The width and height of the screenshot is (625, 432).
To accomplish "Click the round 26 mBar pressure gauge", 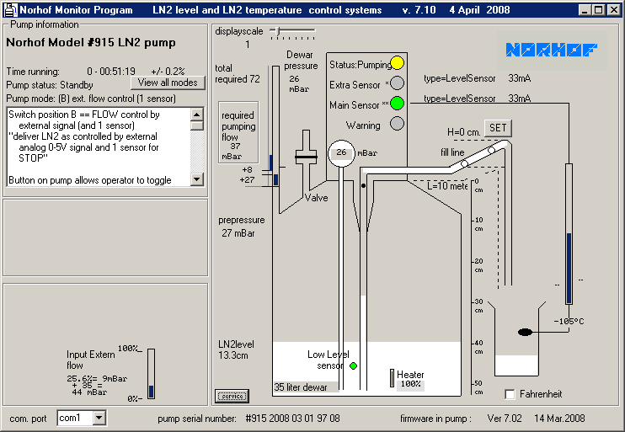I will (341, 153).
